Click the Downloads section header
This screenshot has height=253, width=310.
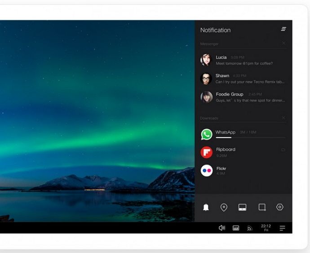[209, 118]
